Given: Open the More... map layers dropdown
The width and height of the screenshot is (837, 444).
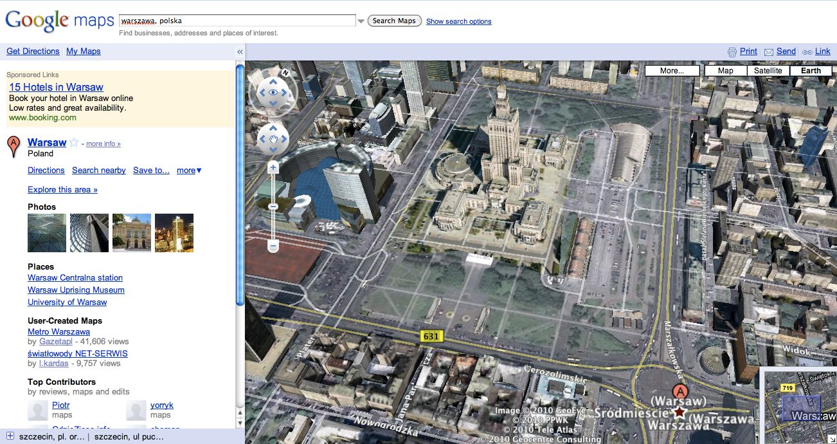Looking at the screenshot, I should [672, 71].
